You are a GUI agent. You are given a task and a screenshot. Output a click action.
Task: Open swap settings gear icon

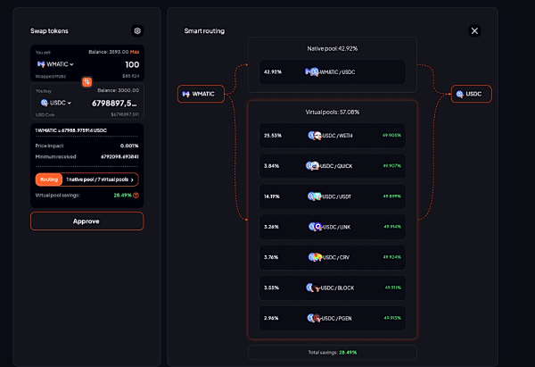(x=137, y=30)
